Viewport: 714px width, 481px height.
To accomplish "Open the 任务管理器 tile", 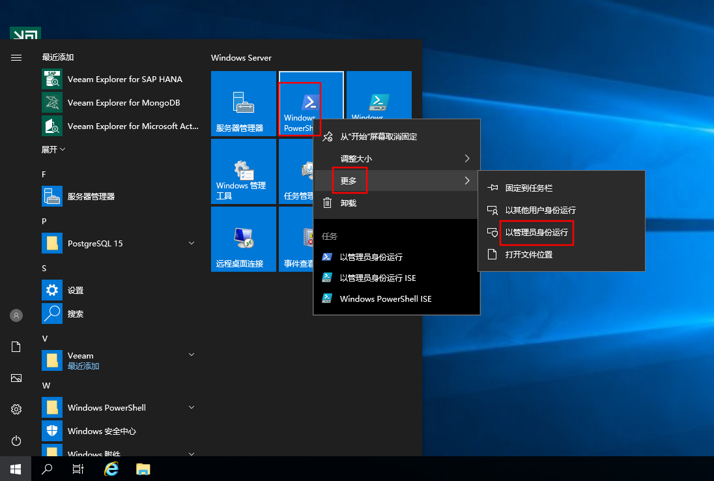I will [296, 171].
